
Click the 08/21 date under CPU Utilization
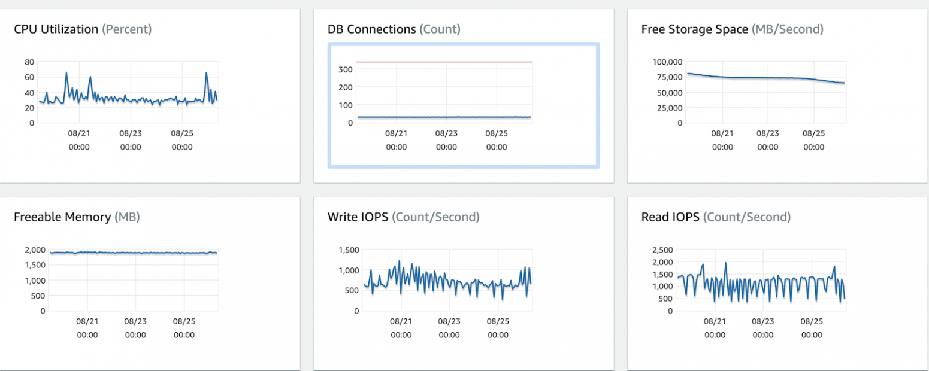79,135
